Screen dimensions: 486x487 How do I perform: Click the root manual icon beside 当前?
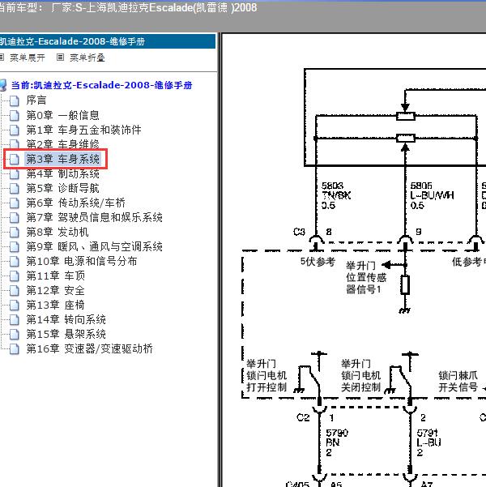[x=2, y=85]
